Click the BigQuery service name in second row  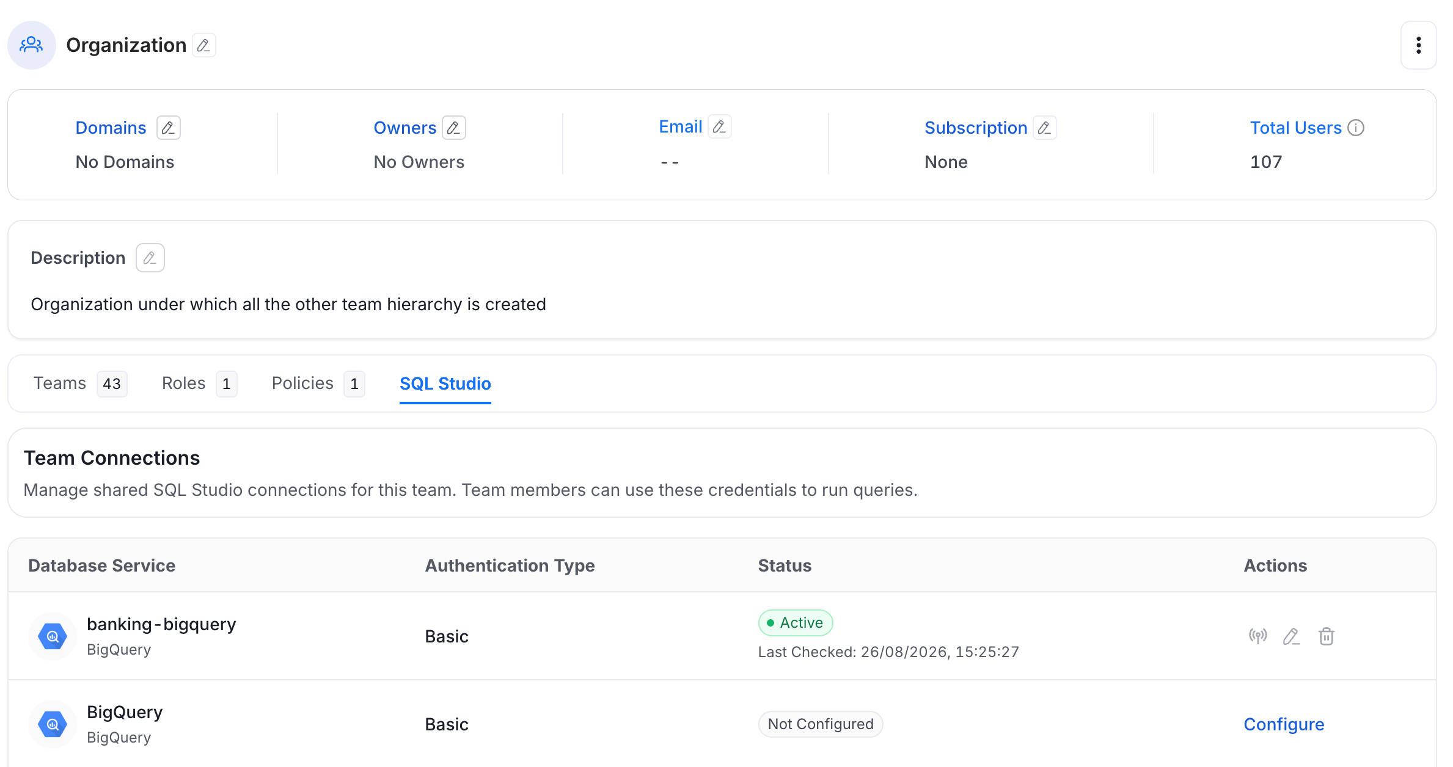coord(125,712)
